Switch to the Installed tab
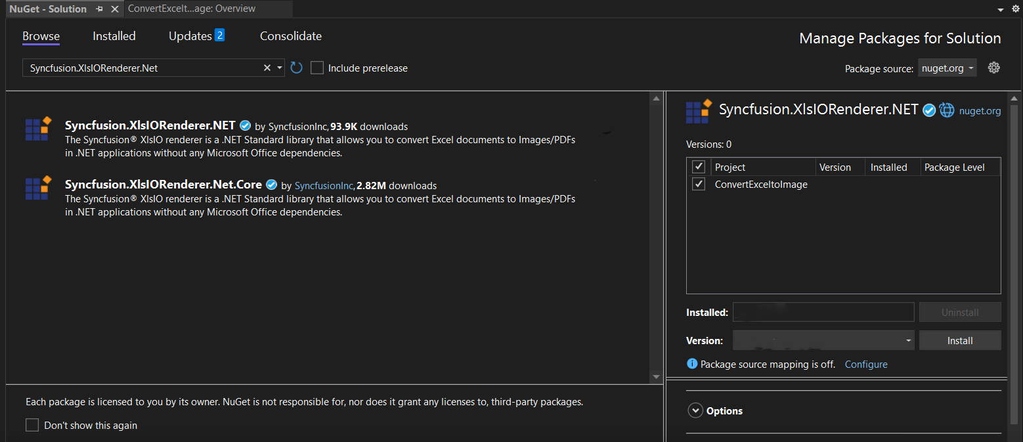 114,36
